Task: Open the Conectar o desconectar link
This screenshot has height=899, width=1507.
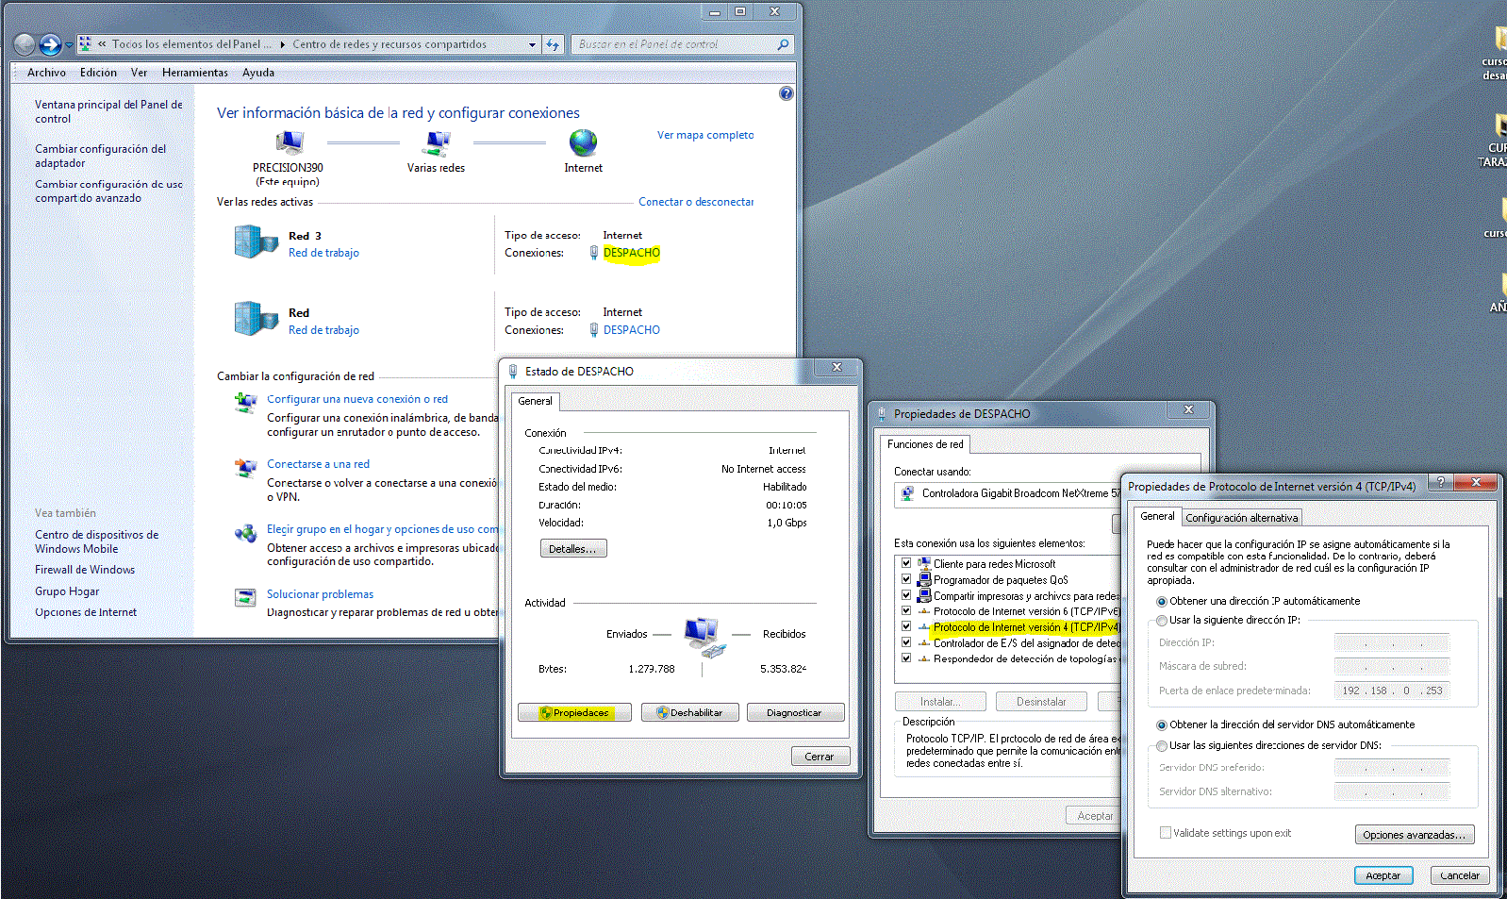Action: [696, 202]
